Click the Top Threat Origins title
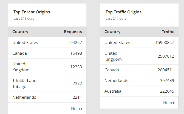Image resolution: width=184 pixels, height=114 pixels. (x=32, y=12)
